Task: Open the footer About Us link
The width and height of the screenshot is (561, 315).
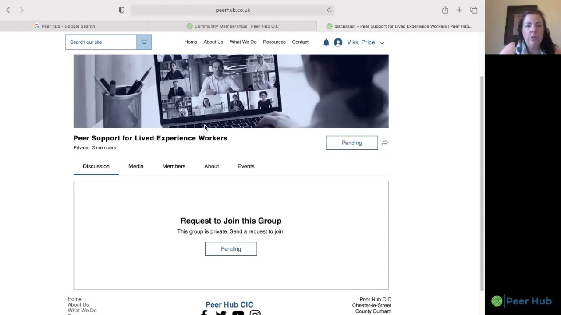Action: coord(78,305)
